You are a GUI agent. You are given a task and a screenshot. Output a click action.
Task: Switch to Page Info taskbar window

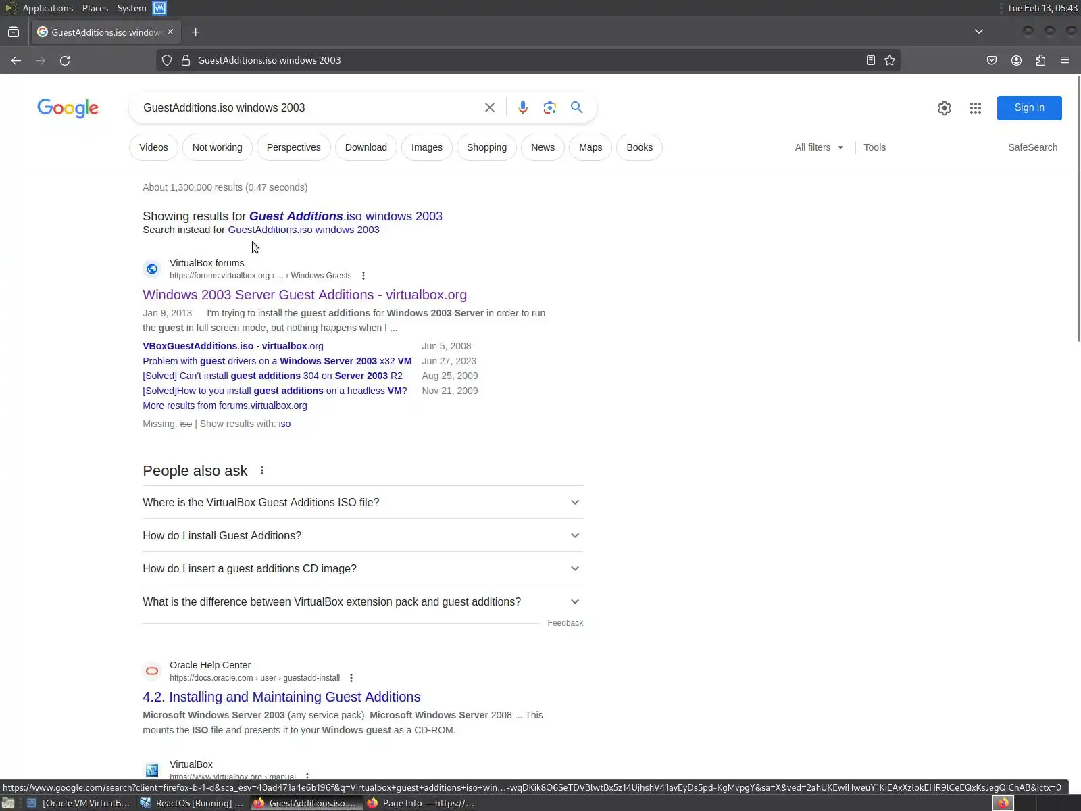420,803
